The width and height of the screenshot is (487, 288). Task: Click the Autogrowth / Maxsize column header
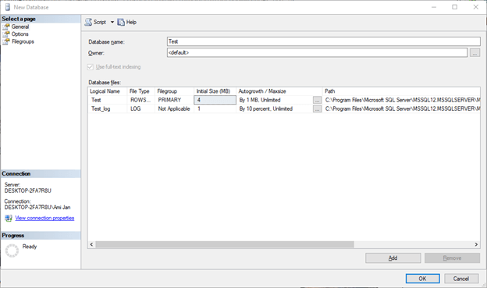tap(279, 91)
